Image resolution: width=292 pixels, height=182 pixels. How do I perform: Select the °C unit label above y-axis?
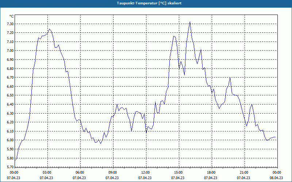(12, 16)
